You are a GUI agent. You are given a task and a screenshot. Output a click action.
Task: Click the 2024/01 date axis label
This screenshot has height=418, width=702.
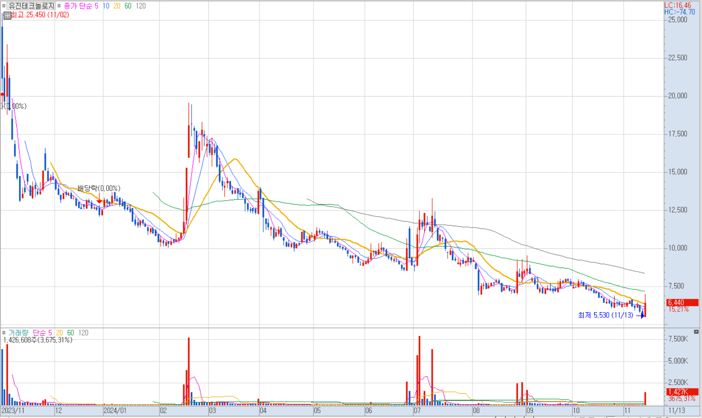[x=115, y=411]
